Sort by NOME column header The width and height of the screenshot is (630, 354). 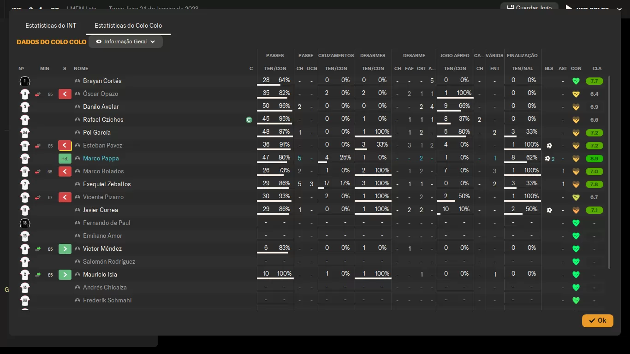click(81, 69)
